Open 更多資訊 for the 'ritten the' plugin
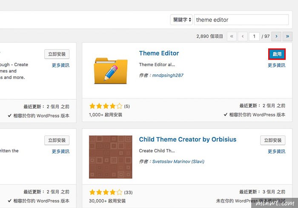 60,152
